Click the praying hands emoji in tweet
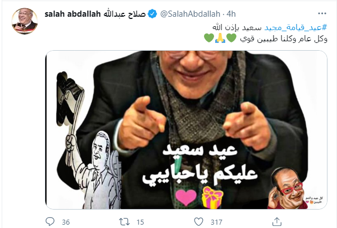 click(x=220, y=38)
